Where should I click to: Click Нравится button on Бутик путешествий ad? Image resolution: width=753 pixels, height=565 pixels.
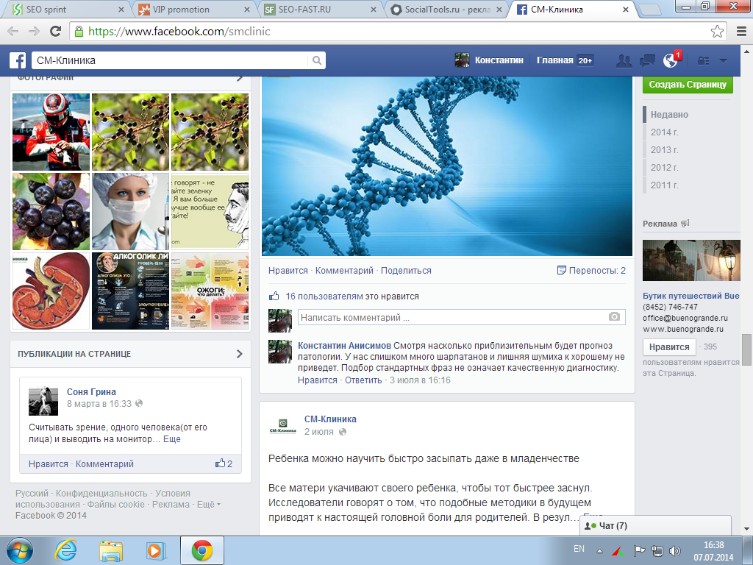669,347
